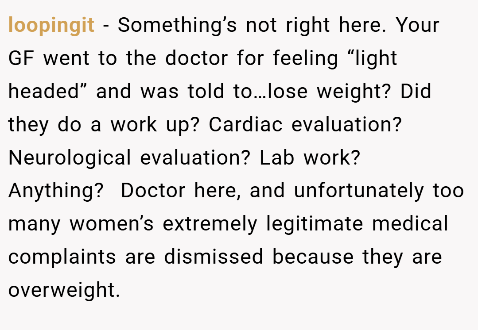The width and height of the screenshot is (478, 330).
Task: Click the word "Anything?" in the comment
Action: (56, 191)
